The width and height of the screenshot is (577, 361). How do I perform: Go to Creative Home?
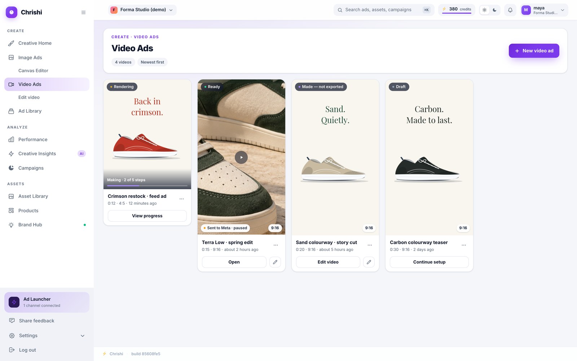47,43
